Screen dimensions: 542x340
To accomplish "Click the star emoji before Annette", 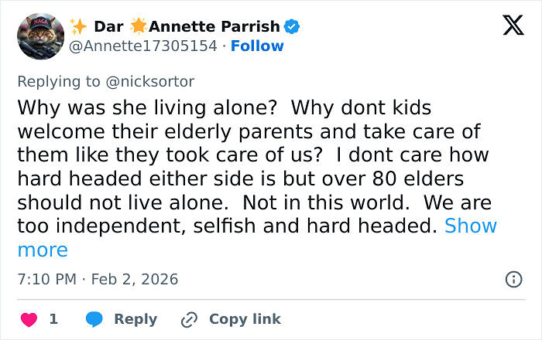I will [x=139, y=26].
